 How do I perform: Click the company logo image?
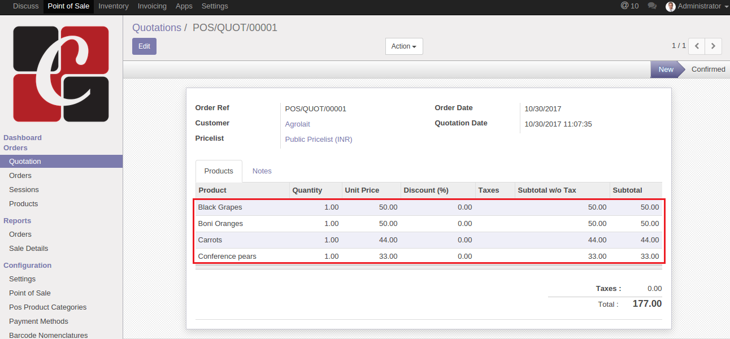(x=61, y=73)
